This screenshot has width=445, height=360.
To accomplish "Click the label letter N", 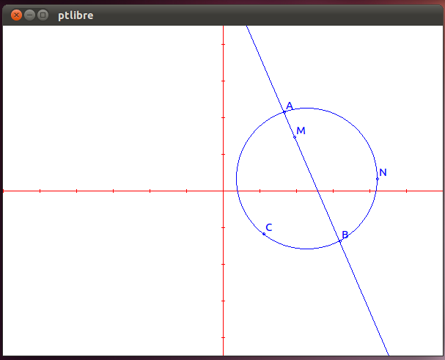I will point(383,172).
